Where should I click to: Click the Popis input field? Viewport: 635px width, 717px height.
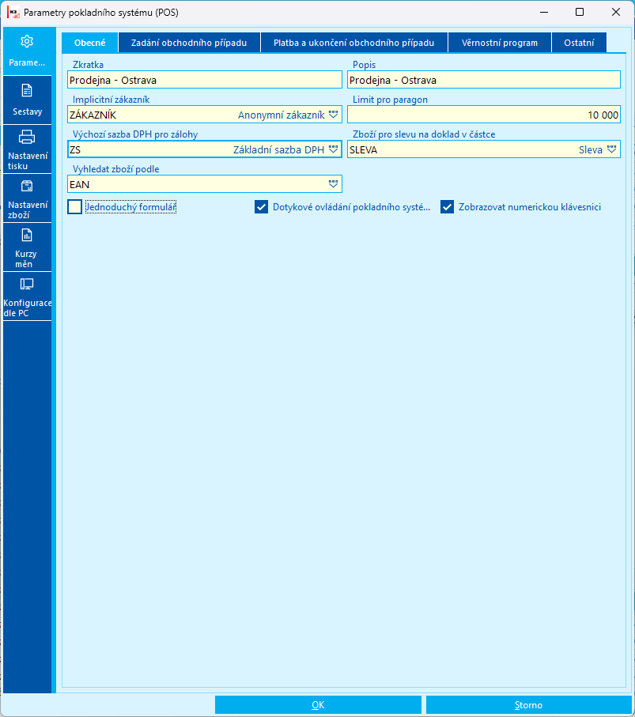[484, 80]
